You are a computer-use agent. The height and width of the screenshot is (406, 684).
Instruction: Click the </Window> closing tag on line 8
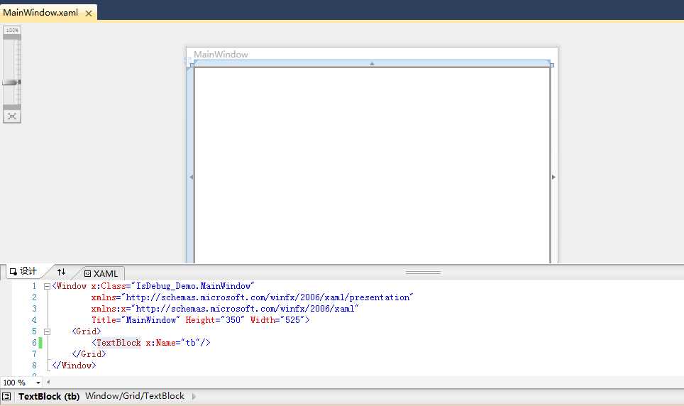coord(74,366)
